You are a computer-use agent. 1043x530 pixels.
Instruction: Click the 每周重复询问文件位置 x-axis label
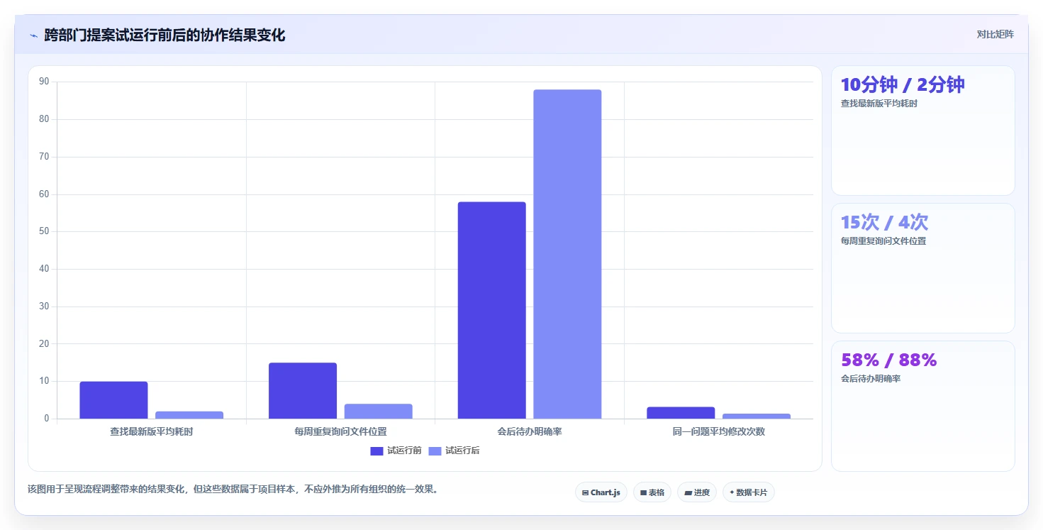(340, 431)
